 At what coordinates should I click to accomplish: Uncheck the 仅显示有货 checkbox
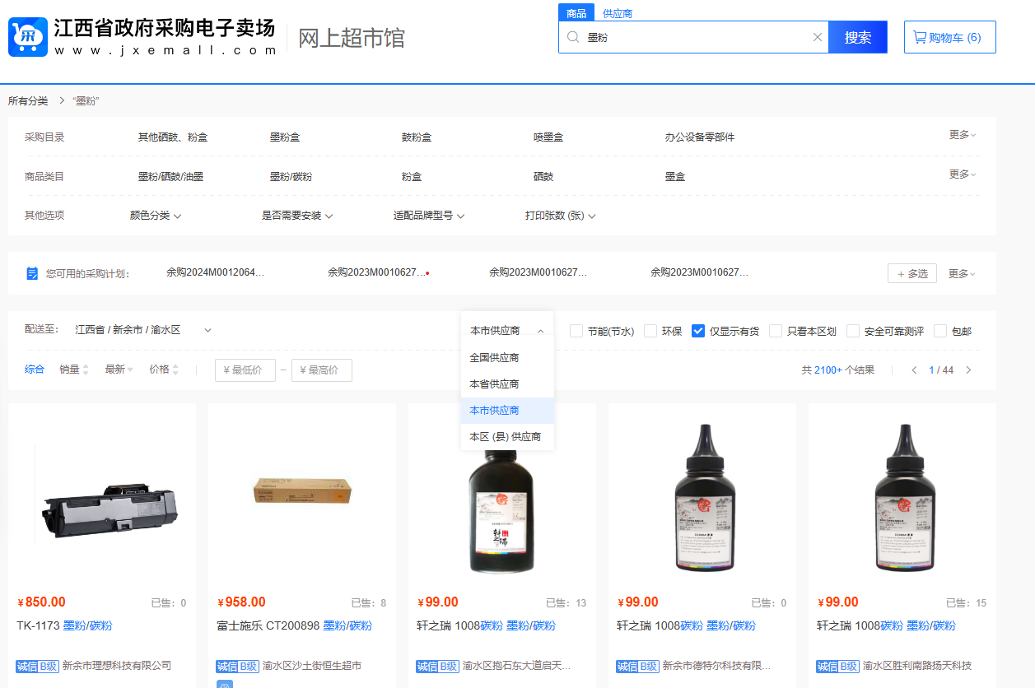coord(698,331)
